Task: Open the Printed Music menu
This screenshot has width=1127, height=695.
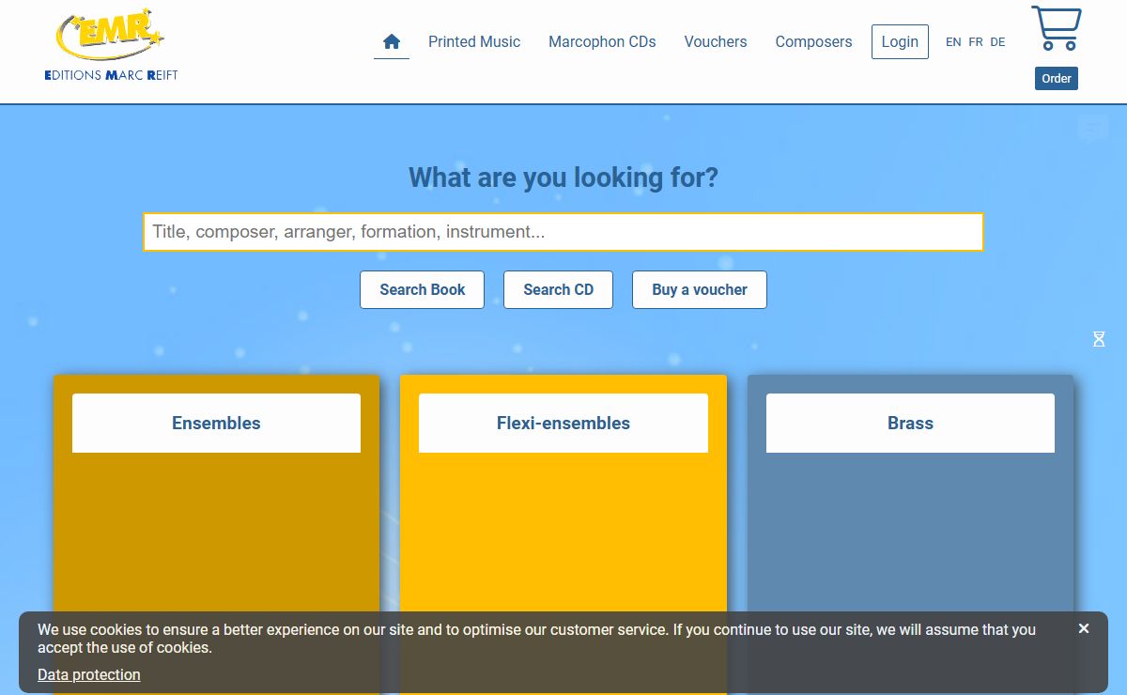Action: (x=474, y=41)
